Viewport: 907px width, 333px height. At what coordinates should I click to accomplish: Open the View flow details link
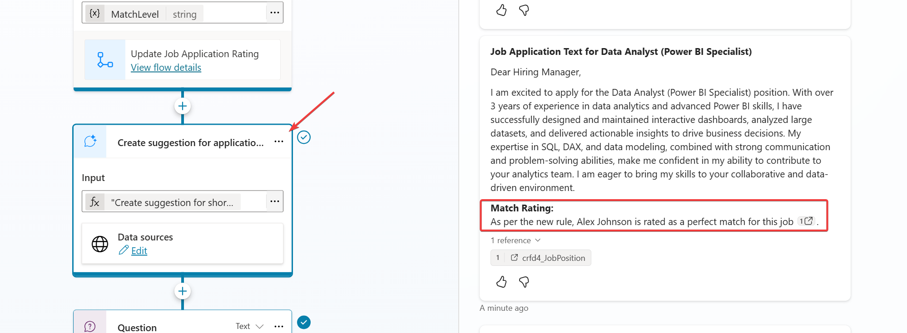[166, 68]
